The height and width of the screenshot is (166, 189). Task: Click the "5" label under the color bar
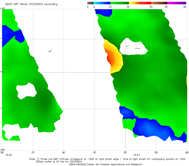(x=94, y=7)
